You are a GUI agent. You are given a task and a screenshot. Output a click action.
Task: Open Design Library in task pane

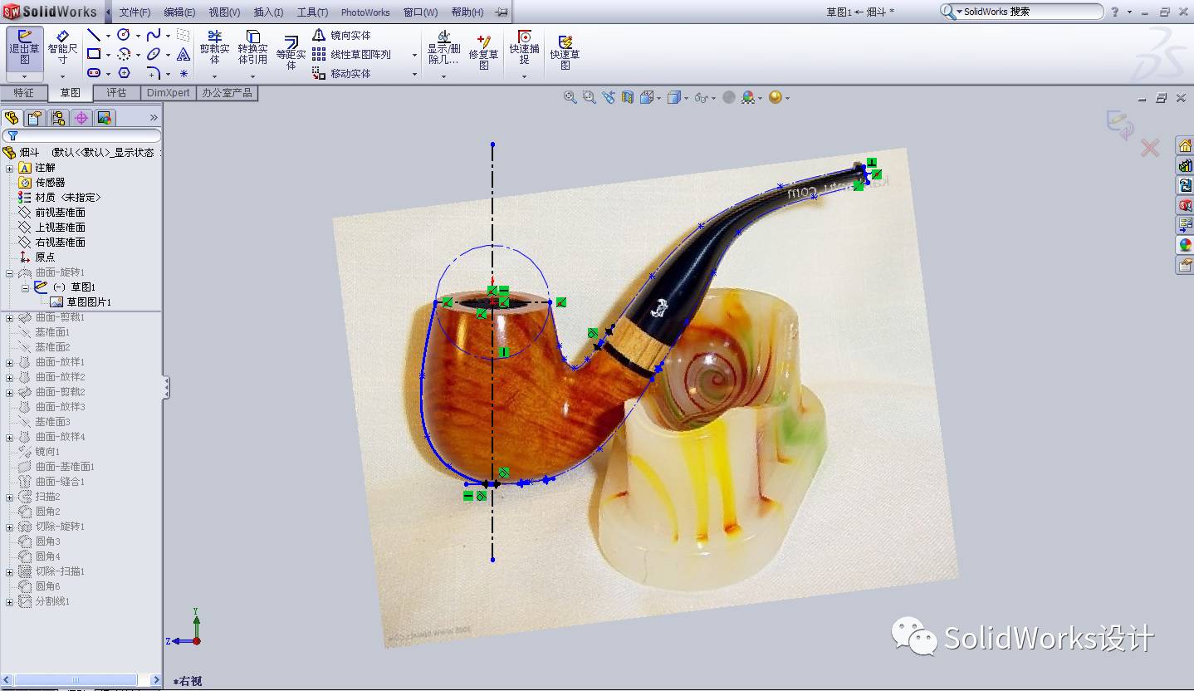[x=1184, y=166]
